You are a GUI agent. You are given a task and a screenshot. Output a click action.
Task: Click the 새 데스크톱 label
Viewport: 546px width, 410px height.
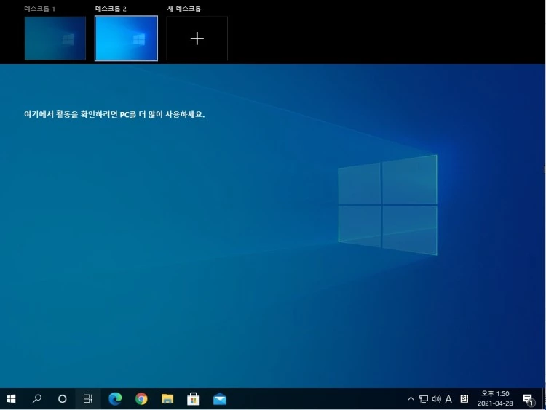coord(184,9)
